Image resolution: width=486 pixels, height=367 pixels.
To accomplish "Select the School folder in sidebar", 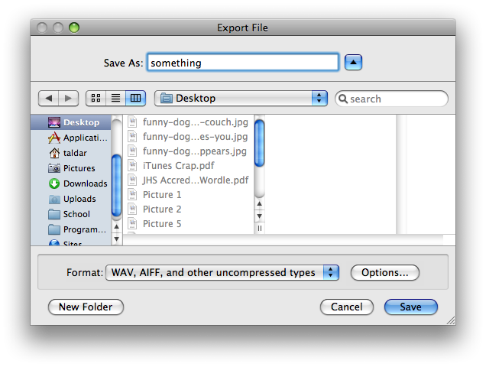I will (x=69, y=214).
